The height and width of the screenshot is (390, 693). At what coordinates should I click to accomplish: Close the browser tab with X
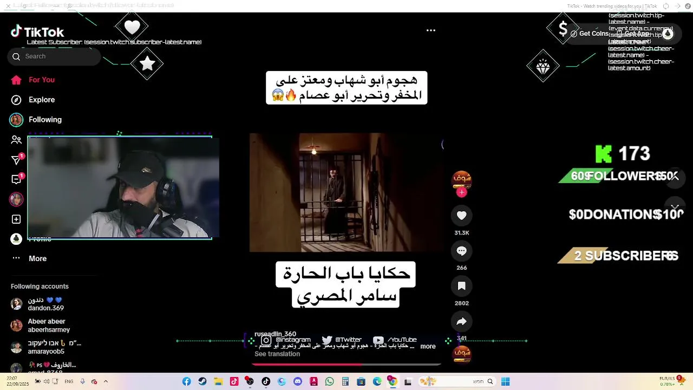pos(8,6)
